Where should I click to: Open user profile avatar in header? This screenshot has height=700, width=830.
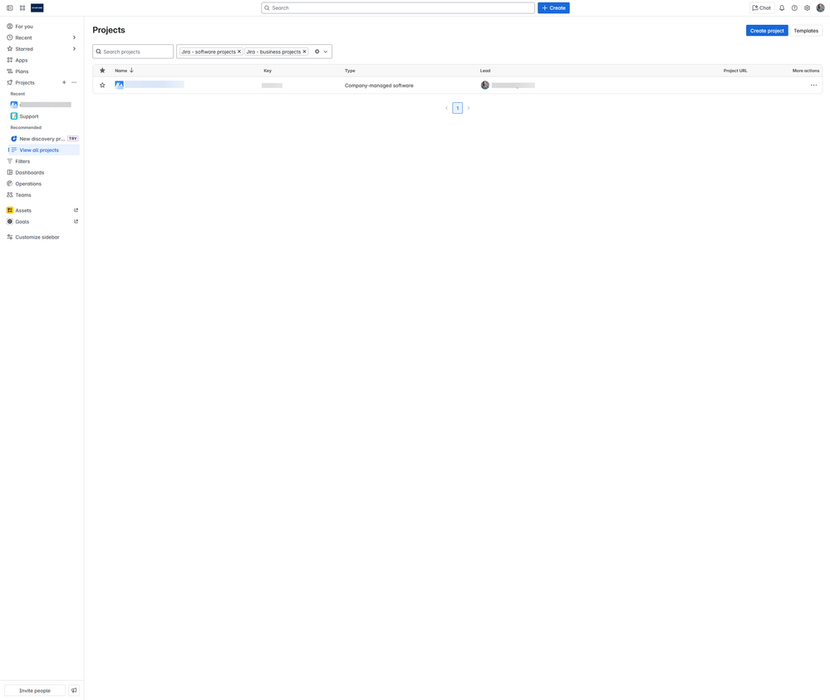pyautogui.click(x=821, y=8)
